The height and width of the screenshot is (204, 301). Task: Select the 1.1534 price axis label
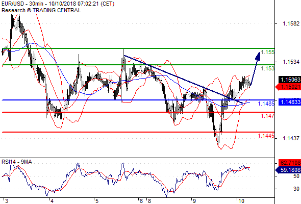(291, 62)
